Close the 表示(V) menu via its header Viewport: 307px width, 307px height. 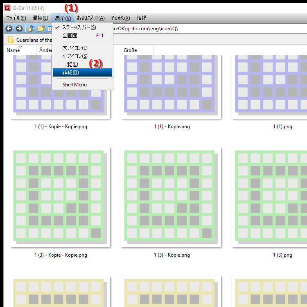pos(63,18)
